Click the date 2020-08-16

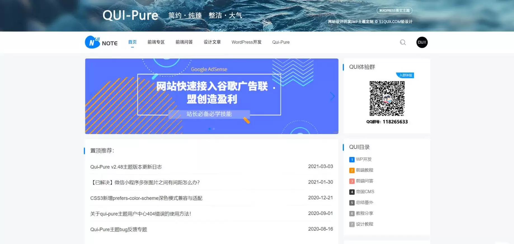pyautogui.click(x=321, y=229)
